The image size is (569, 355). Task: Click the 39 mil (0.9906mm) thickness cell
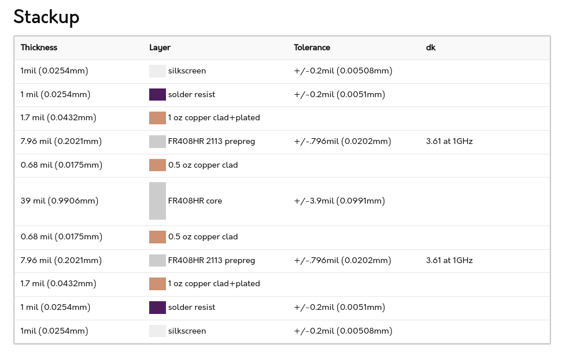point(60,201)
